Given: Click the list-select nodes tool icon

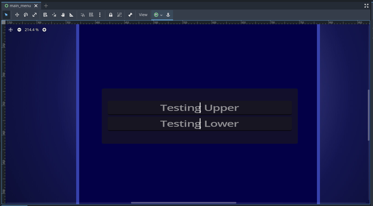Looking at the screenshot, I should click(45, 15).
